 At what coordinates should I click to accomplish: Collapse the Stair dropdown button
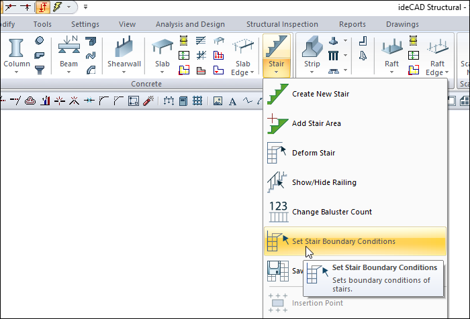coord(277,56)
